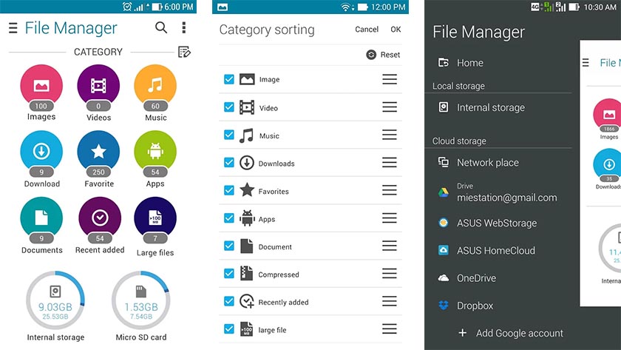This screenshot has width=621, height=350.
Task: Open the green Apps category icon
Action: click(155, 152)
